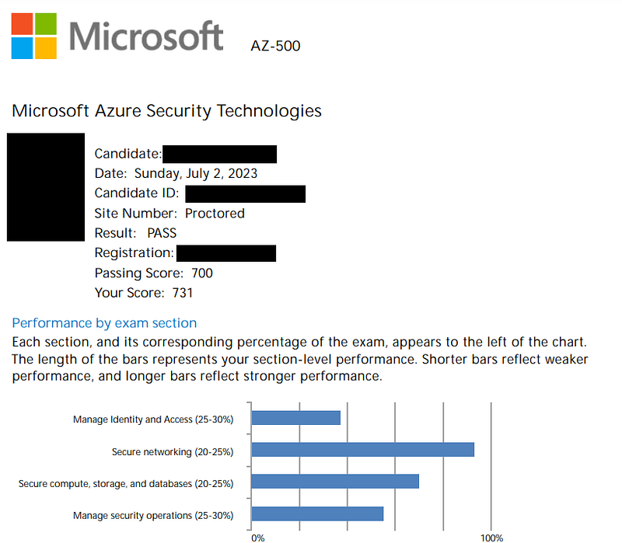Click the Manage security operations bar
The height and width of the screenshot is (543, 622).
coord(317,513)
